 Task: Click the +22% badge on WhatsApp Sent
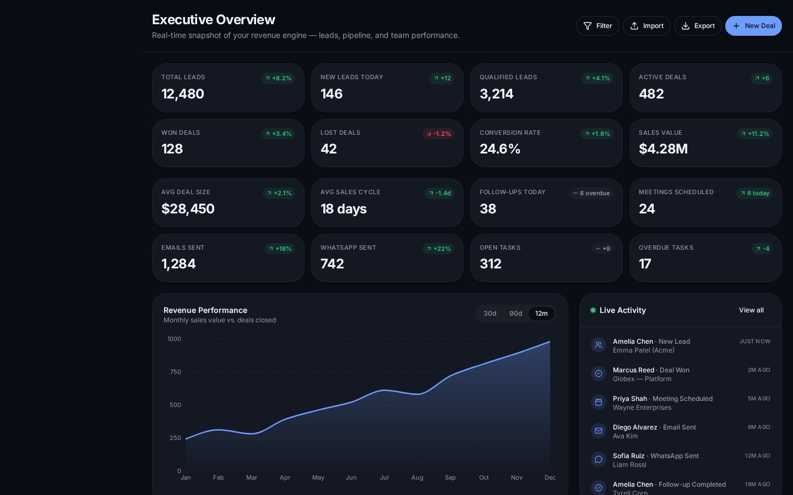(x=438, y=249)
